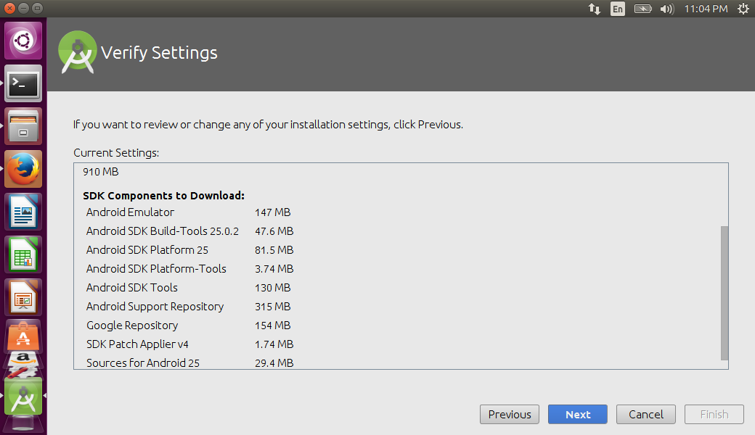
Task: Select the Google Repository entry
Action: 188,326
